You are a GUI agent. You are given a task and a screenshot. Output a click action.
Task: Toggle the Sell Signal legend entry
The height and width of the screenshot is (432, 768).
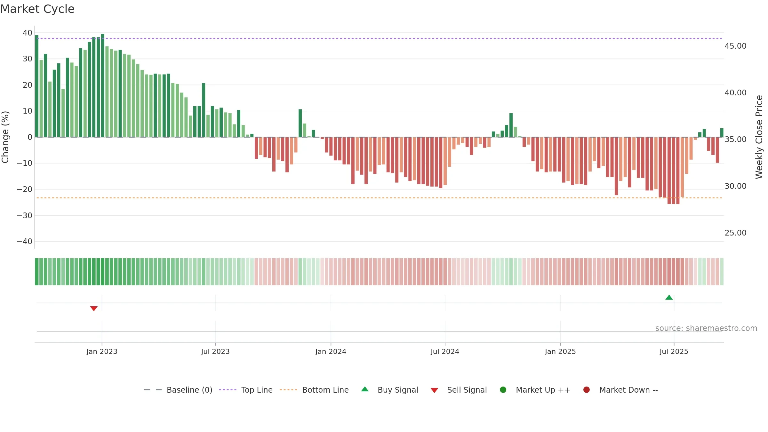(x=459, y=390)
